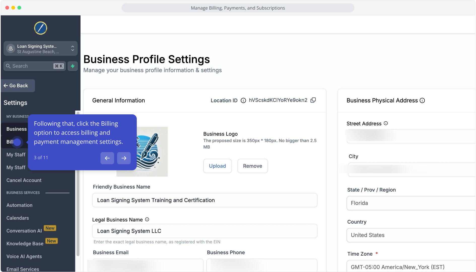Click the Location ID info icon
The height and width of the screenshot is (272, 476).
pyautogui.click(x=243, y=100)
